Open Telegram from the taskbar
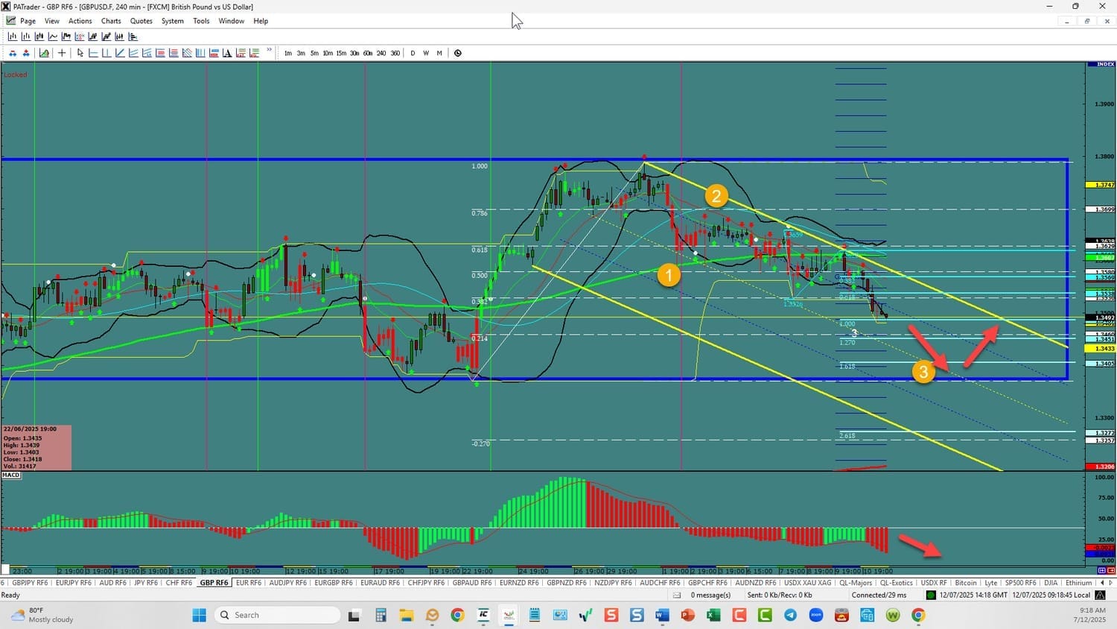The width and height of the screenshot is (1117, 629). click(790, 615)
